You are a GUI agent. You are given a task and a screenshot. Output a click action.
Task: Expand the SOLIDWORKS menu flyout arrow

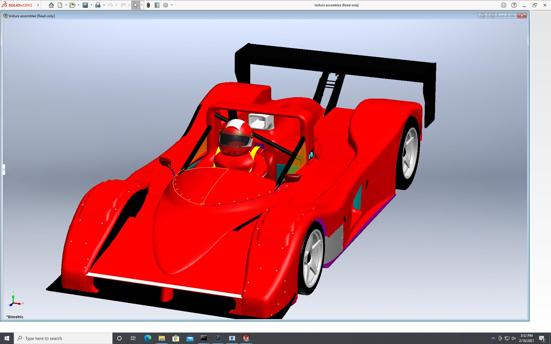pyautogui.click(x=38, y=5)
